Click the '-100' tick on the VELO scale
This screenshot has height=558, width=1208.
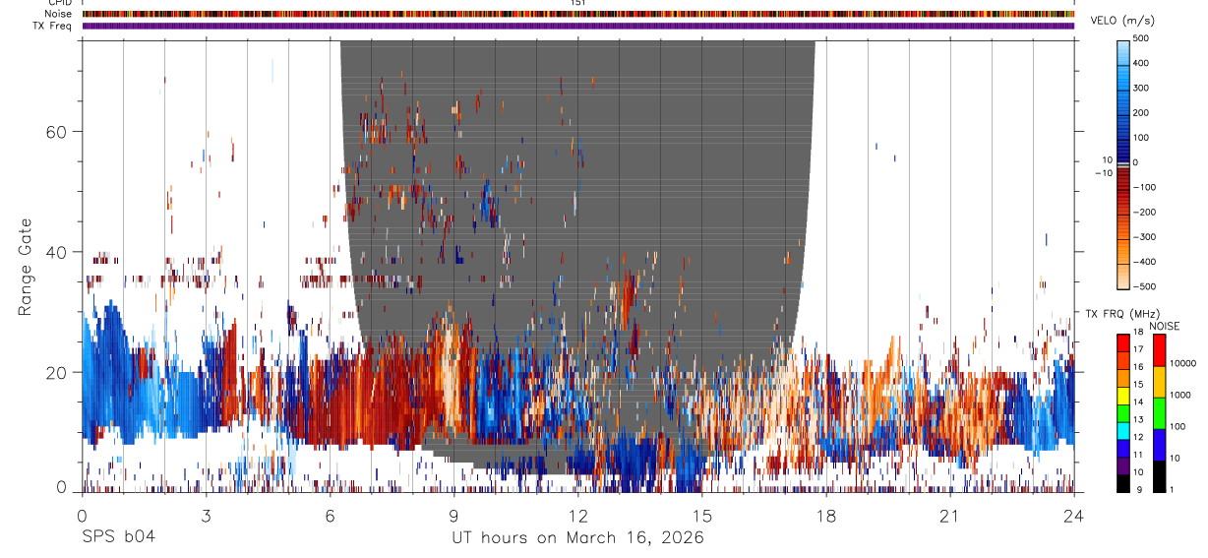[1146, 187]
